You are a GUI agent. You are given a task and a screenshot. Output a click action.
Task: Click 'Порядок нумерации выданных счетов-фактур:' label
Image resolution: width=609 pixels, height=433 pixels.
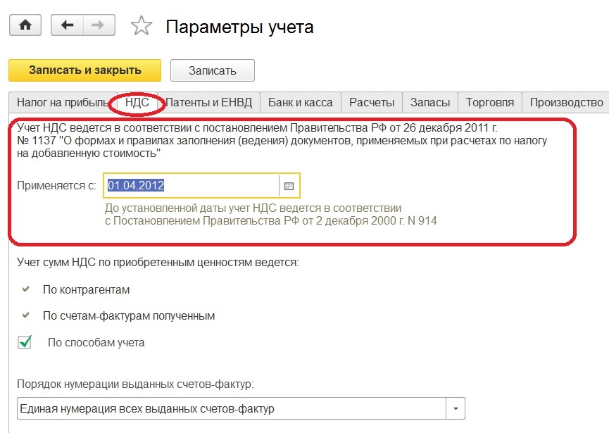click(135, 384)
